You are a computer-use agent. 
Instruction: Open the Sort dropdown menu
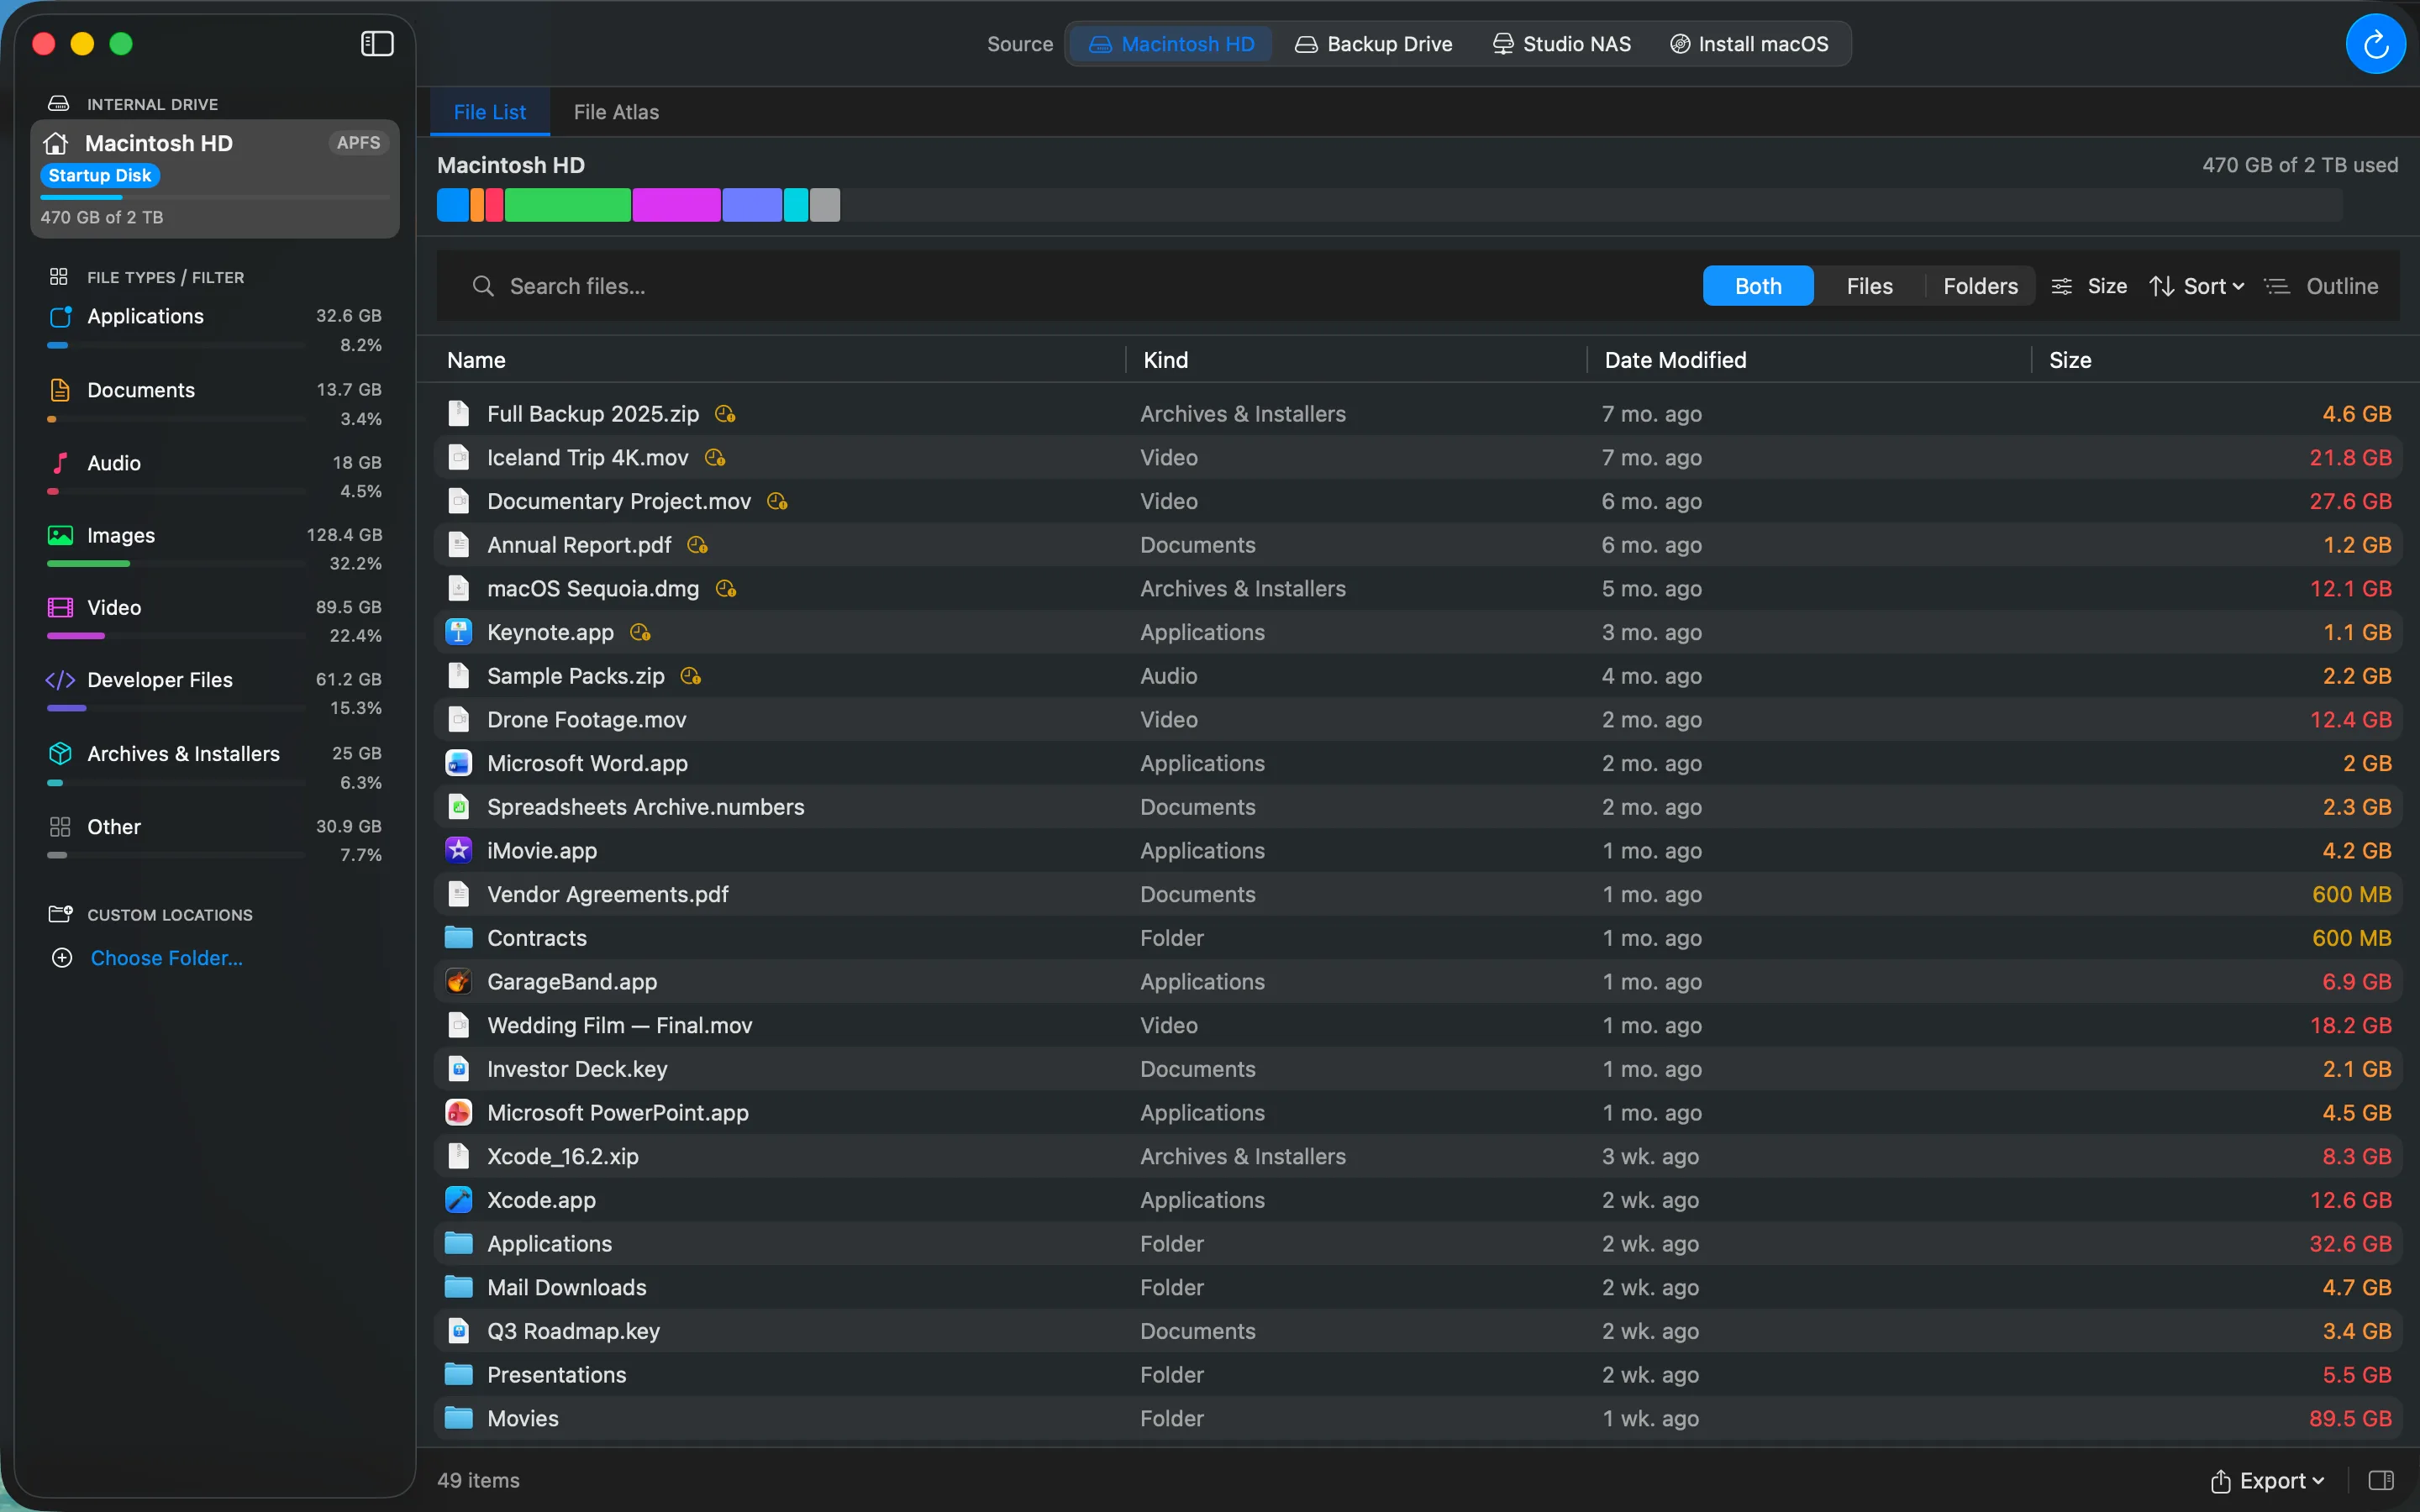(x=2197, y=286)
